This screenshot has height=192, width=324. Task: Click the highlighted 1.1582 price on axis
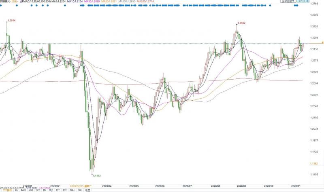coord(314,164)
